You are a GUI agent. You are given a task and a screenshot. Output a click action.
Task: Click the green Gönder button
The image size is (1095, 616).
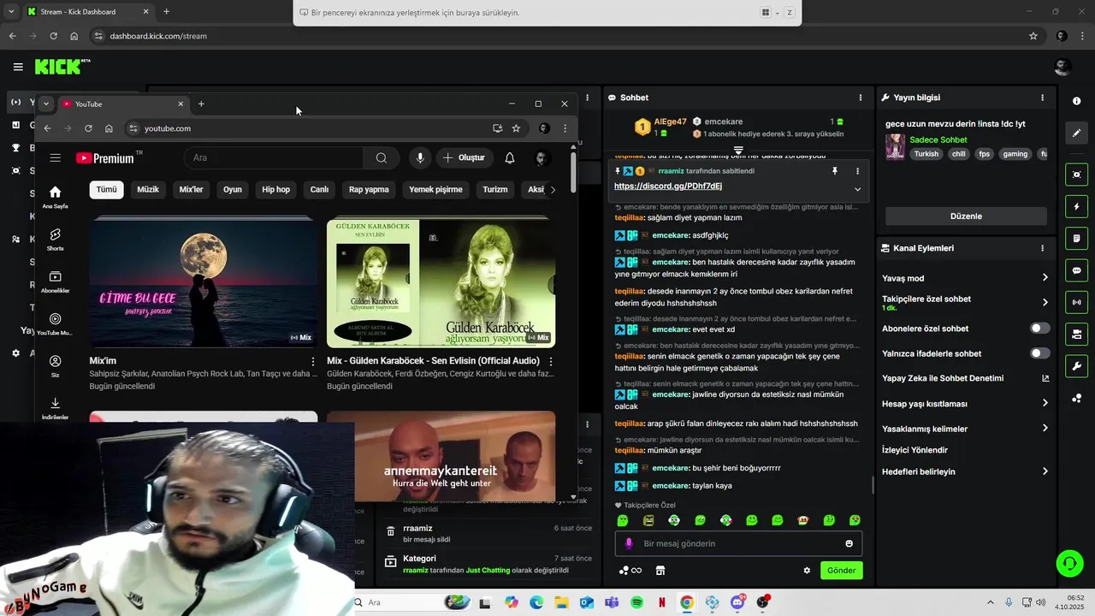coord(841,571)
